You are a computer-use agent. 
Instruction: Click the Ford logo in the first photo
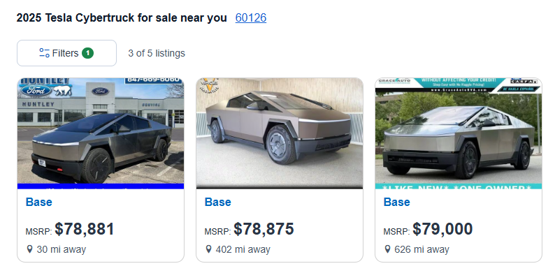click(36, 91)
